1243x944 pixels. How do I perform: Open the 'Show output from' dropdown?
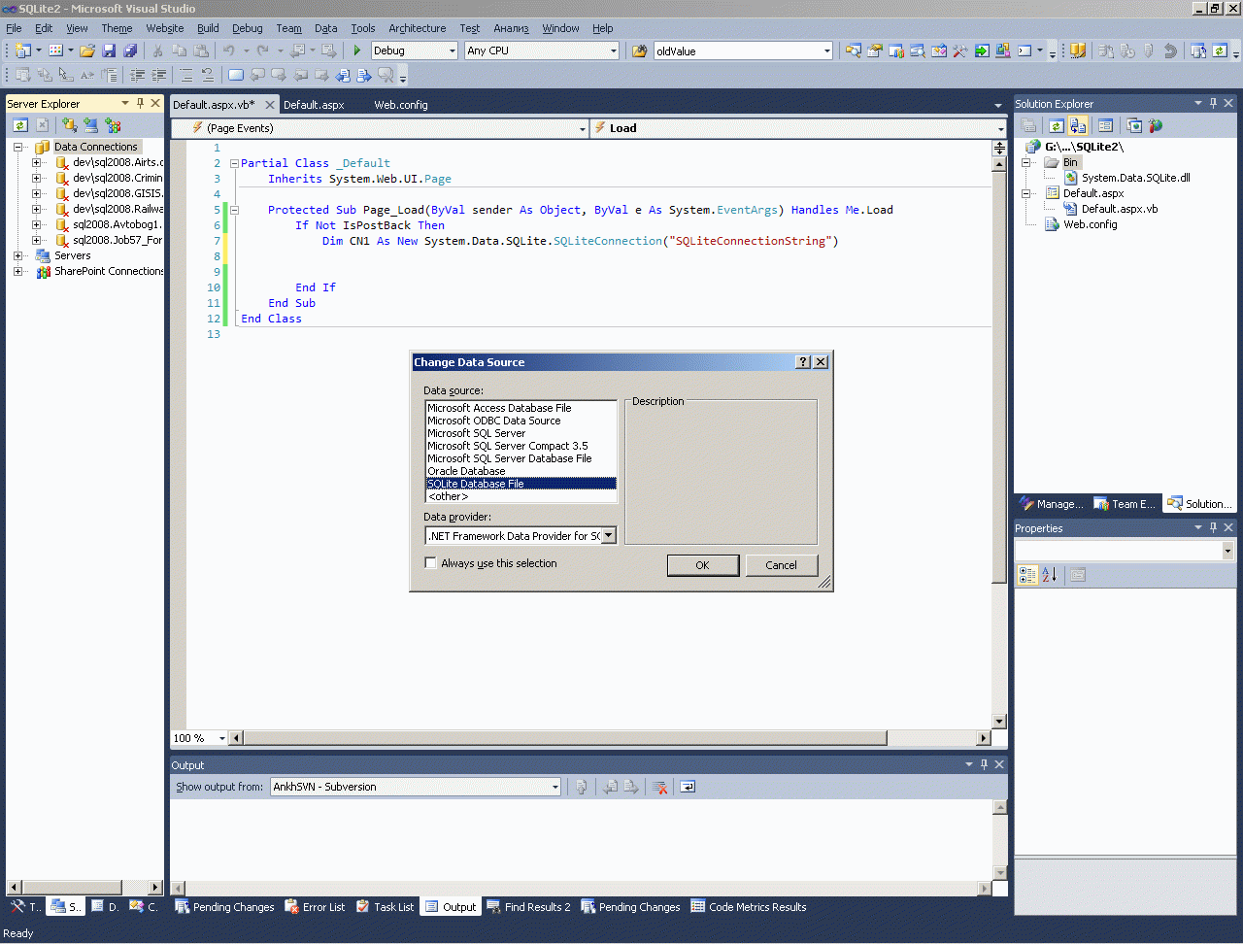point(555,787)
